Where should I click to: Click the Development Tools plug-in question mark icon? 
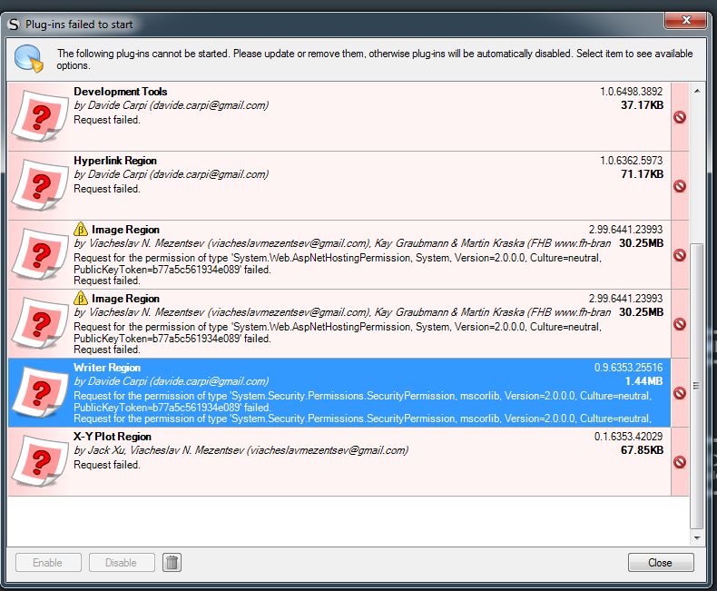coord(39,116)
